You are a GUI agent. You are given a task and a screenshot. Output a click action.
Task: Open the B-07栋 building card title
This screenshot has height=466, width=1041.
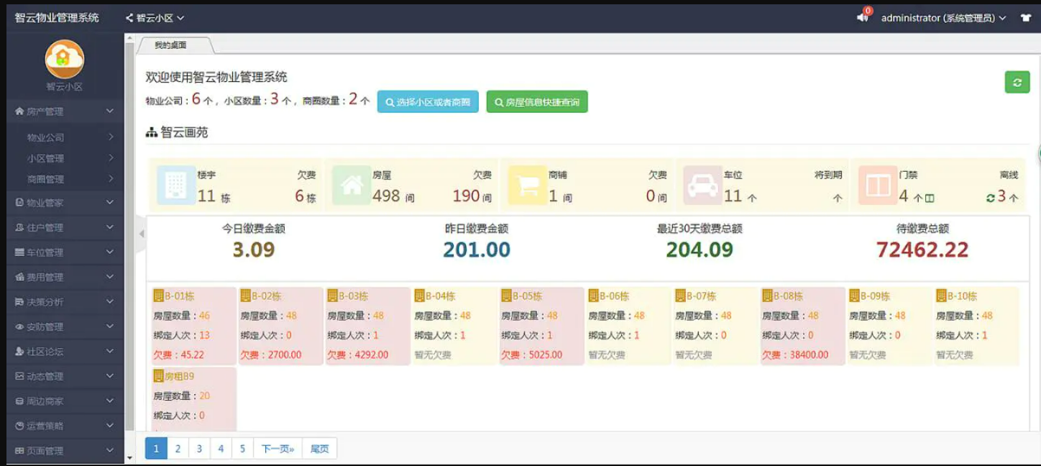pos(701,296)
